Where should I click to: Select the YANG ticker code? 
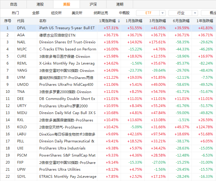(x=22, y=70)
